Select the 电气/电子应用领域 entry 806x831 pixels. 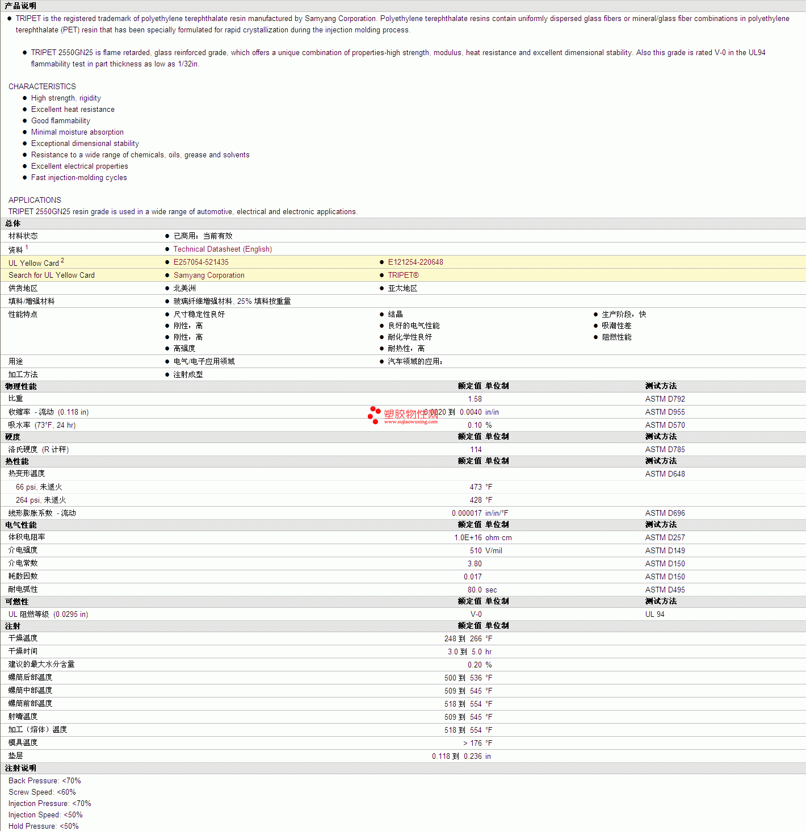[204, 362]
